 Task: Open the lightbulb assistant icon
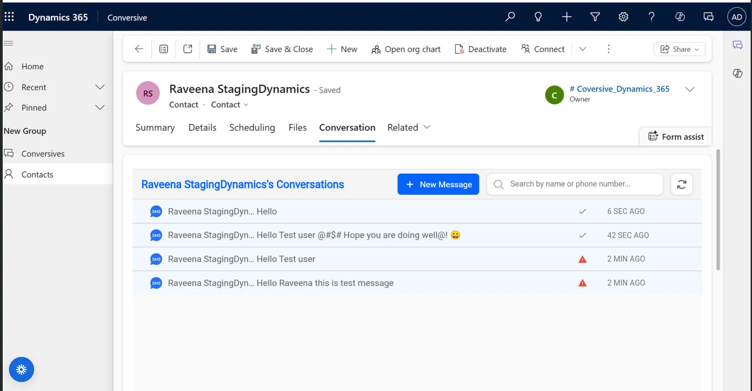(x=538, y=17)
